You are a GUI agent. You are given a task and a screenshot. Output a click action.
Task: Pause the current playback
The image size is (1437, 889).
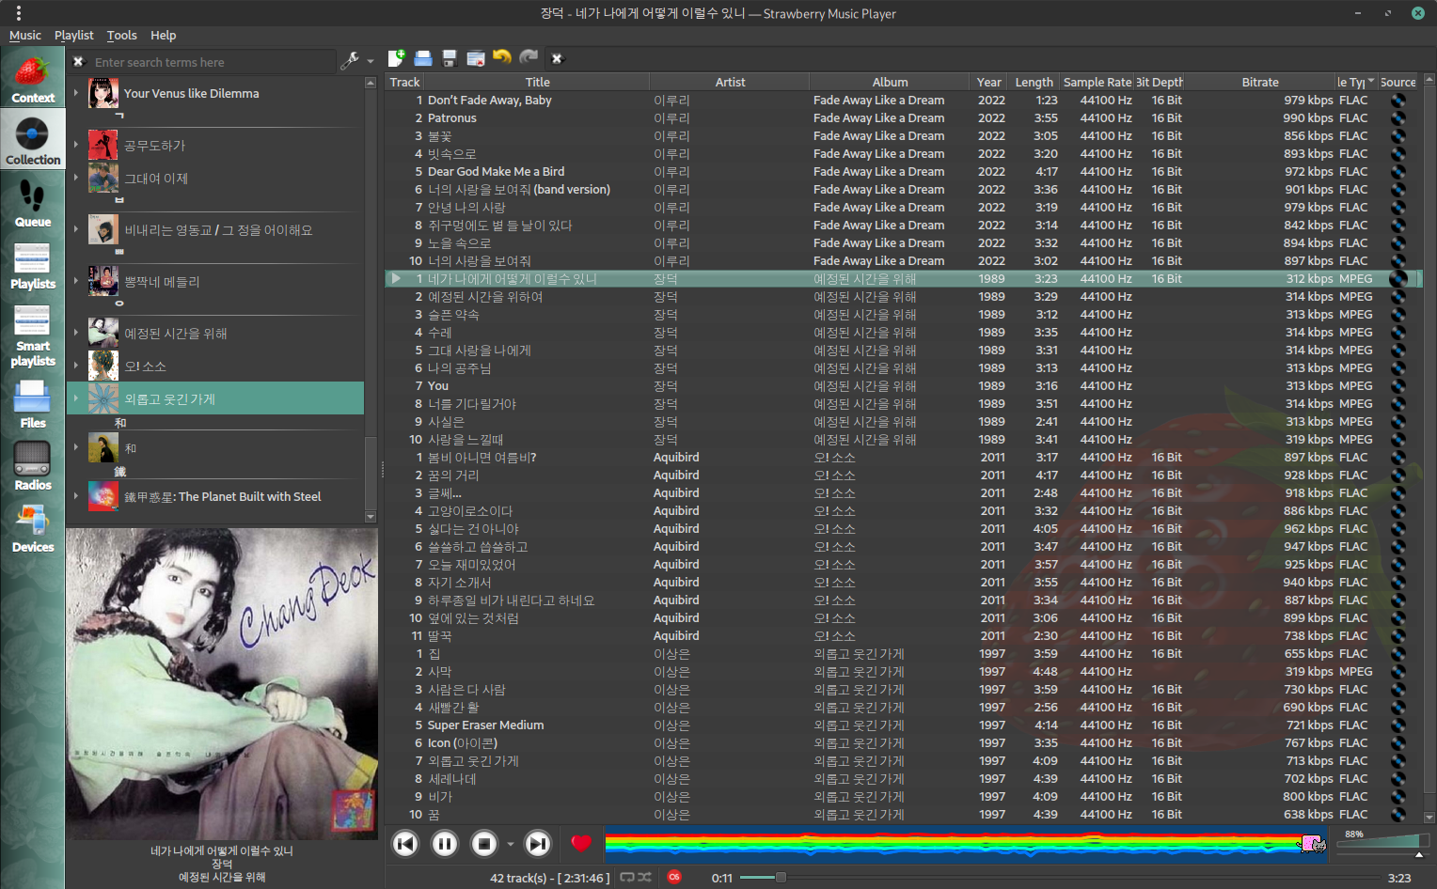[x=445, y=844]
